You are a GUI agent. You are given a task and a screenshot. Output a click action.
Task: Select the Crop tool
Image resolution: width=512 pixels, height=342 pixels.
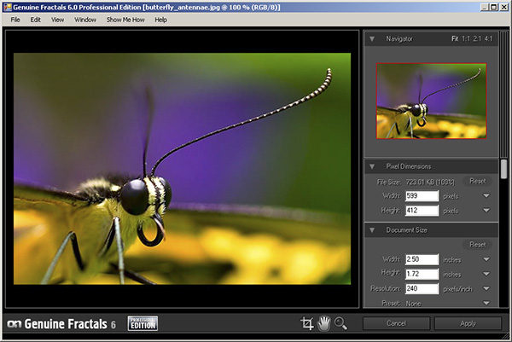pos(307,323)
